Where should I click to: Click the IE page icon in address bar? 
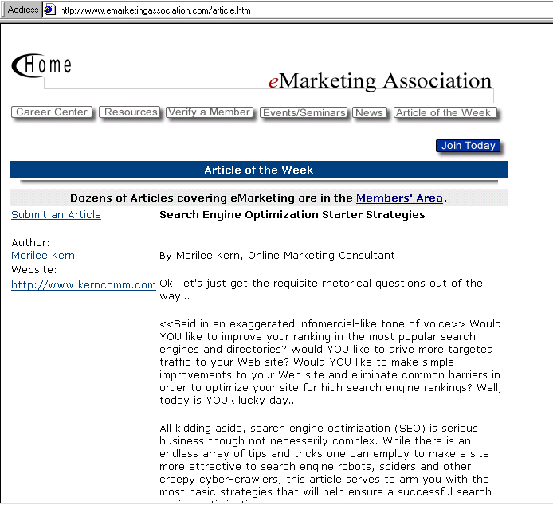click(49, 10)
